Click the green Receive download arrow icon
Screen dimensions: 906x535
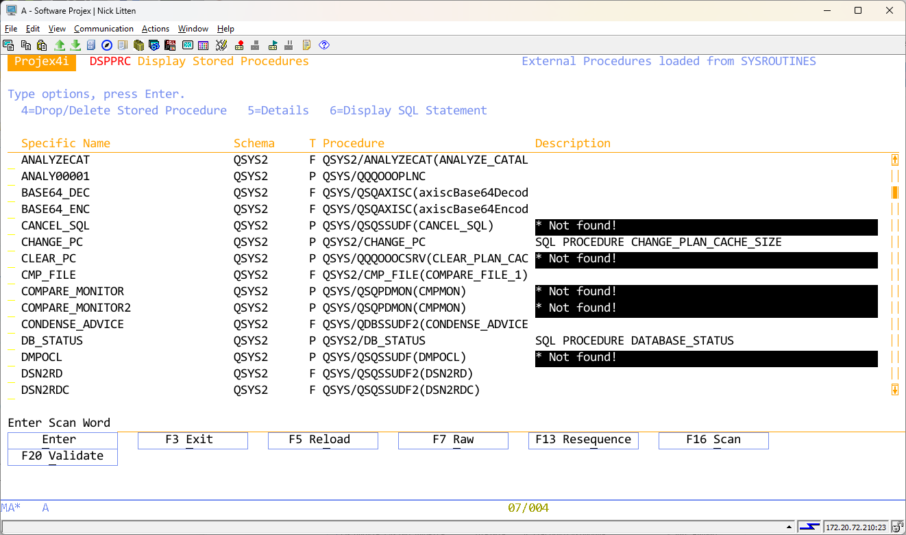tap(75, 45)
